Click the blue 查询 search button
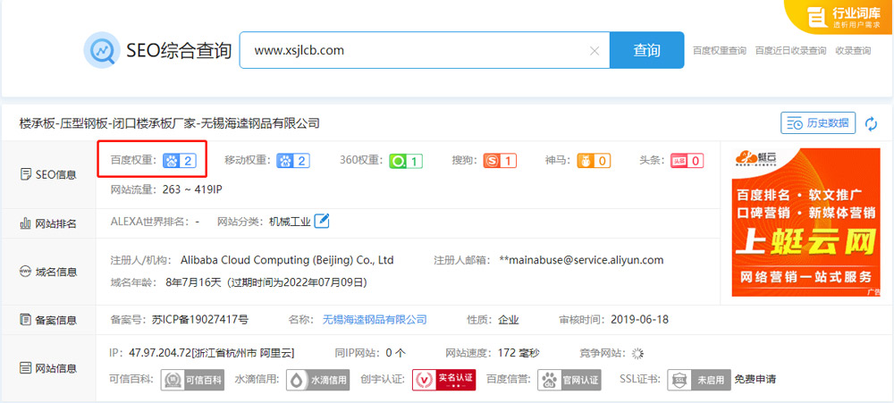The image size is (894, 403). tap(646, 50)
